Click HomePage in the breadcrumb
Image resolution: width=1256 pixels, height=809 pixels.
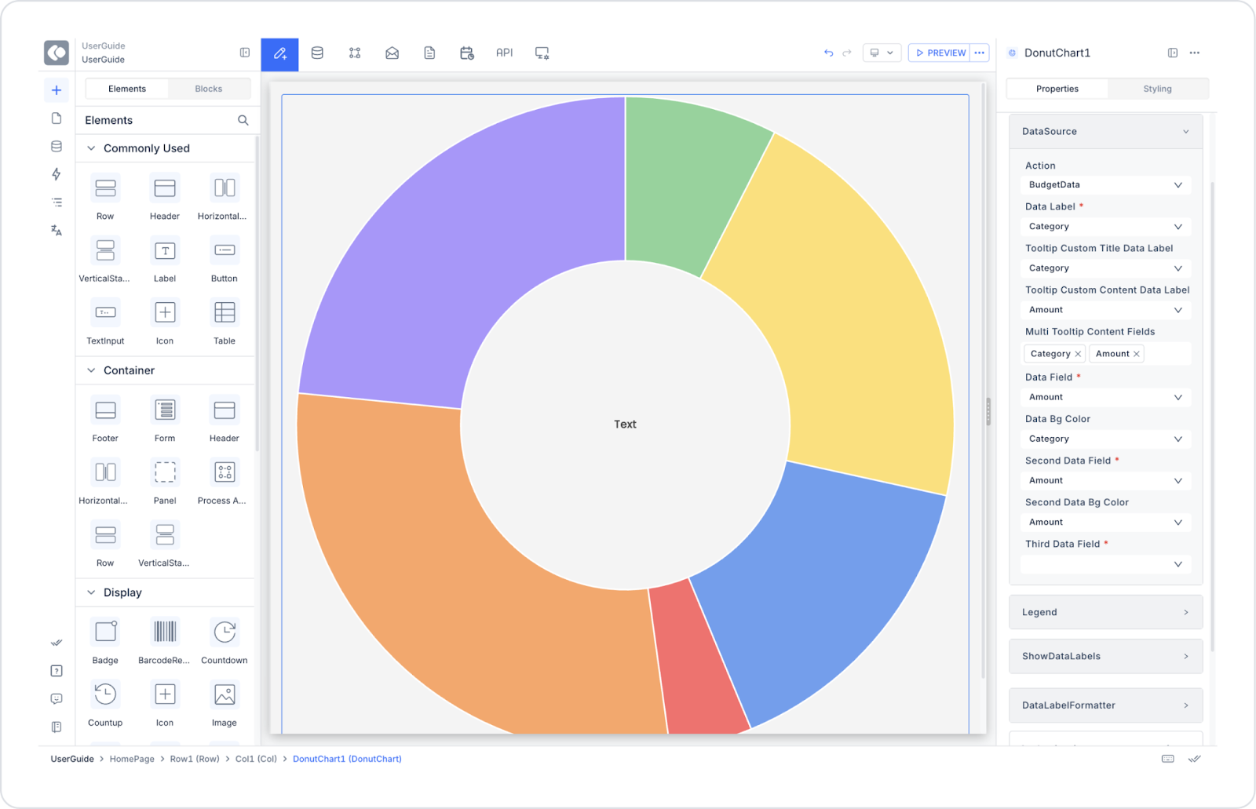[x=132, y=759]
